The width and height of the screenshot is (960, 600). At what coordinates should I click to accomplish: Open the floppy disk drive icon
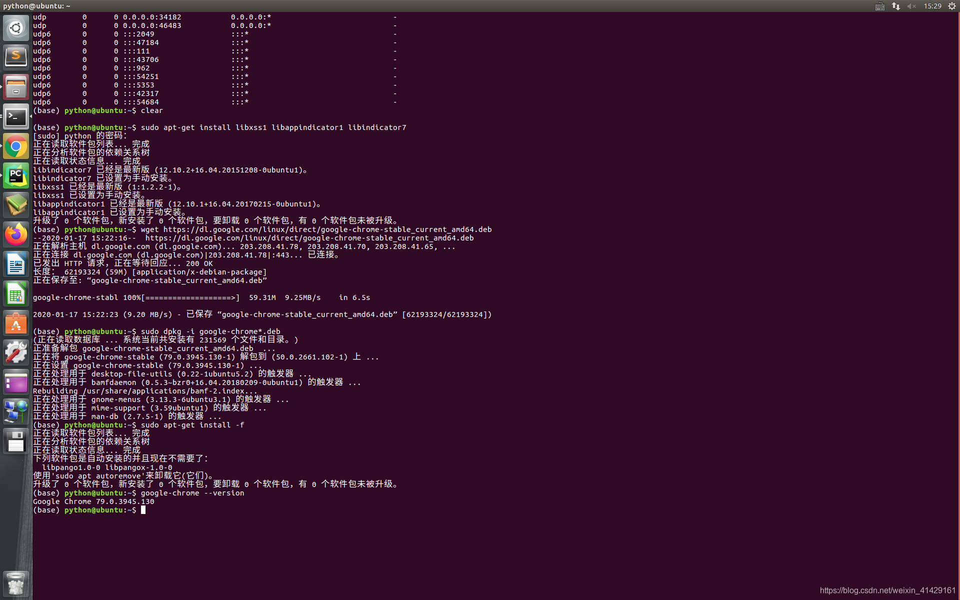pos(16,441)
